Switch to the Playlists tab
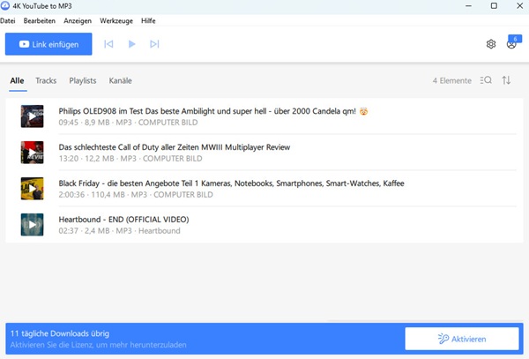Image resolution: width=529 pixels, height=359 pixels. point(82,81)
